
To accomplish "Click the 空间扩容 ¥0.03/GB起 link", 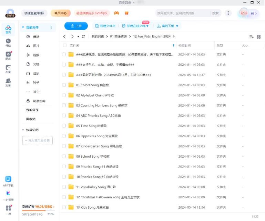I will click(x=38, y=207).
